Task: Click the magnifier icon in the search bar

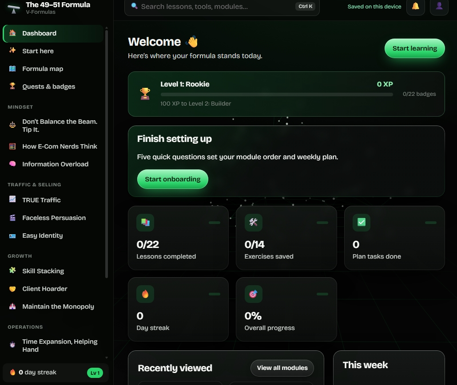Action: pyautogui.click(x=135, y=6)
